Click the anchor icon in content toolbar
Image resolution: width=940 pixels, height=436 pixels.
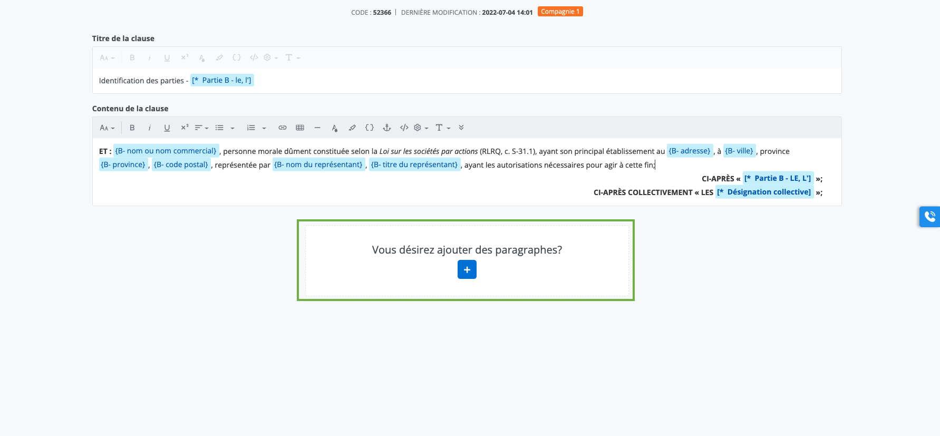[x=386, y=128]
